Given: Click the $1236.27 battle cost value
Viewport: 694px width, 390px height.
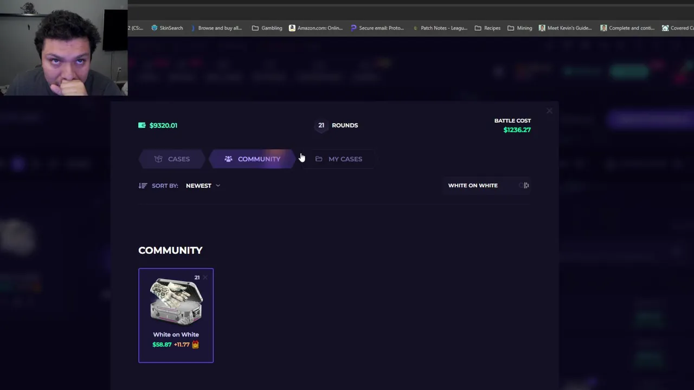Looking at the screenshot, I should 517,130.
